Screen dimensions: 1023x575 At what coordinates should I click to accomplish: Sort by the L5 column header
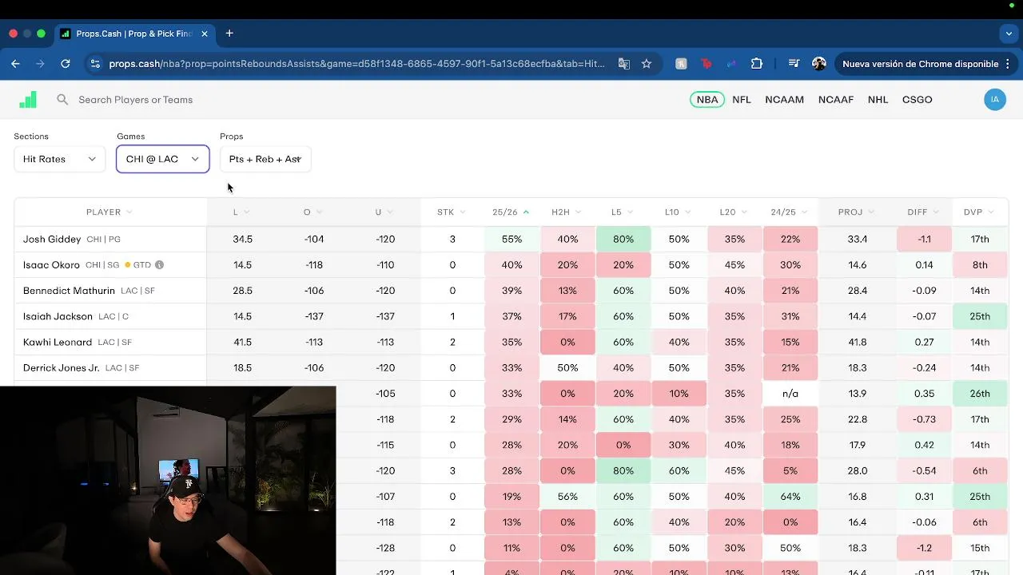622,212
